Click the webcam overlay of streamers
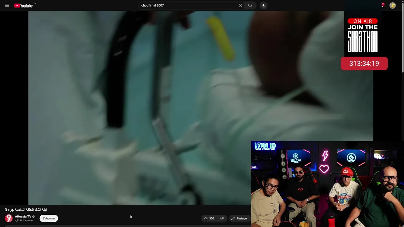 [x=327, y=184]
